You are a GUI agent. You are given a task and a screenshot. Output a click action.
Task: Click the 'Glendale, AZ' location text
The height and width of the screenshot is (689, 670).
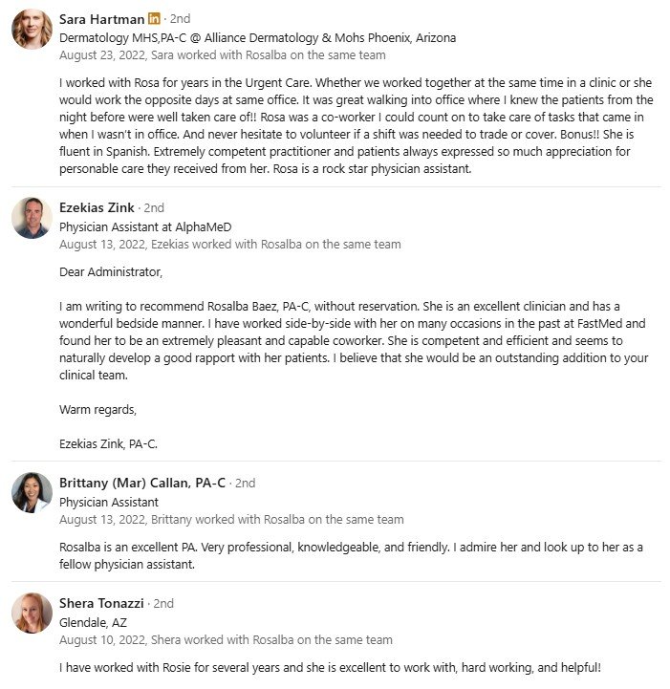pyautogui.click(x=94, y=621)
